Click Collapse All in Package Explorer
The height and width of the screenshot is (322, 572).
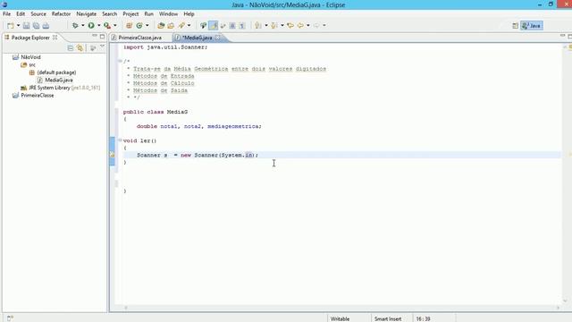(x=71, y=48)
